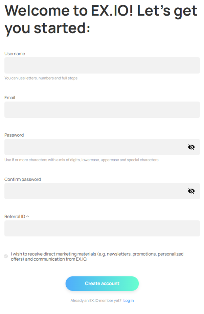Viewport: 204px width, 314px height.
Task: Focus the Referral ID input field
Action: coord(102,228)
